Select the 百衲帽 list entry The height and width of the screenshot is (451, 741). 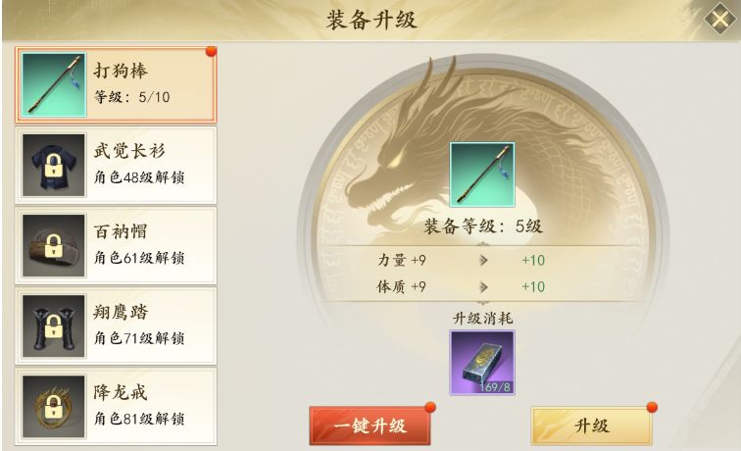click(116, 245)
